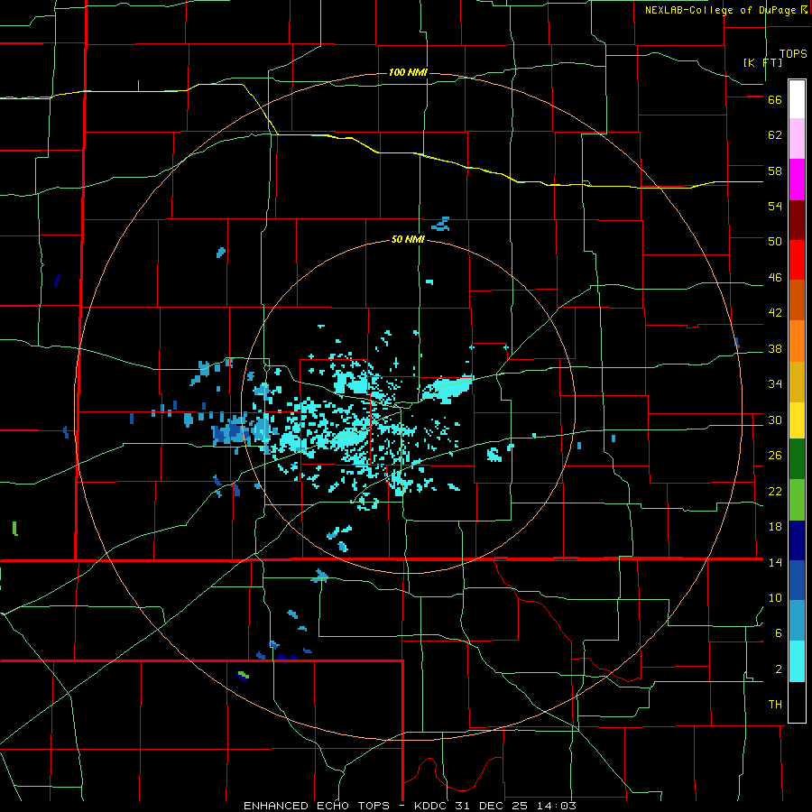Click the yellow swatch beside 30

click(797, 420)
